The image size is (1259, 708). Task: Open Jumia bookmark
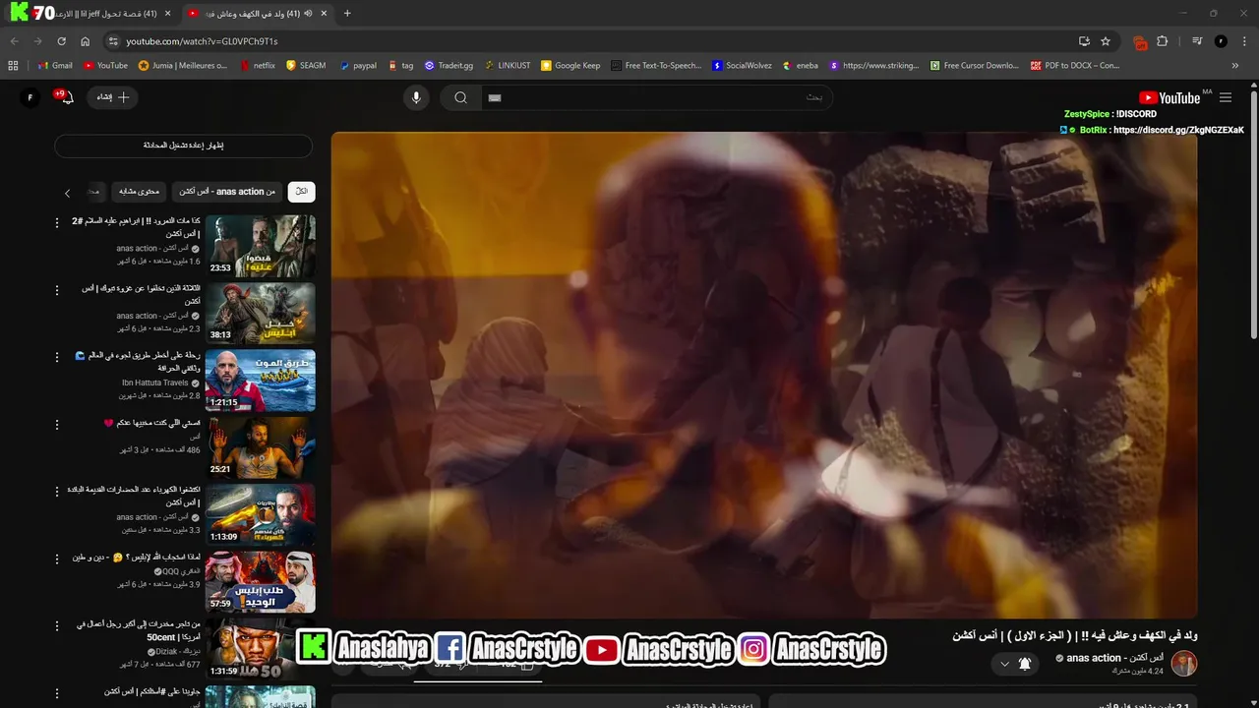(183, 66)
